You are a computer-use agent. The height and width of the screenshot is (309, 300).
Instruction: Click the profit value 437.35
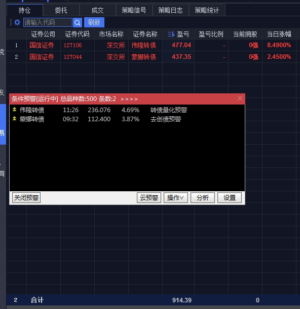[181, 57]
